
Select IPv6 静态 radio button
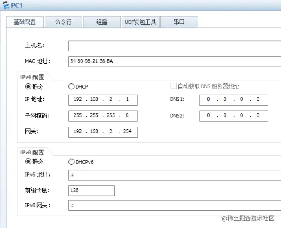[28, 161]
